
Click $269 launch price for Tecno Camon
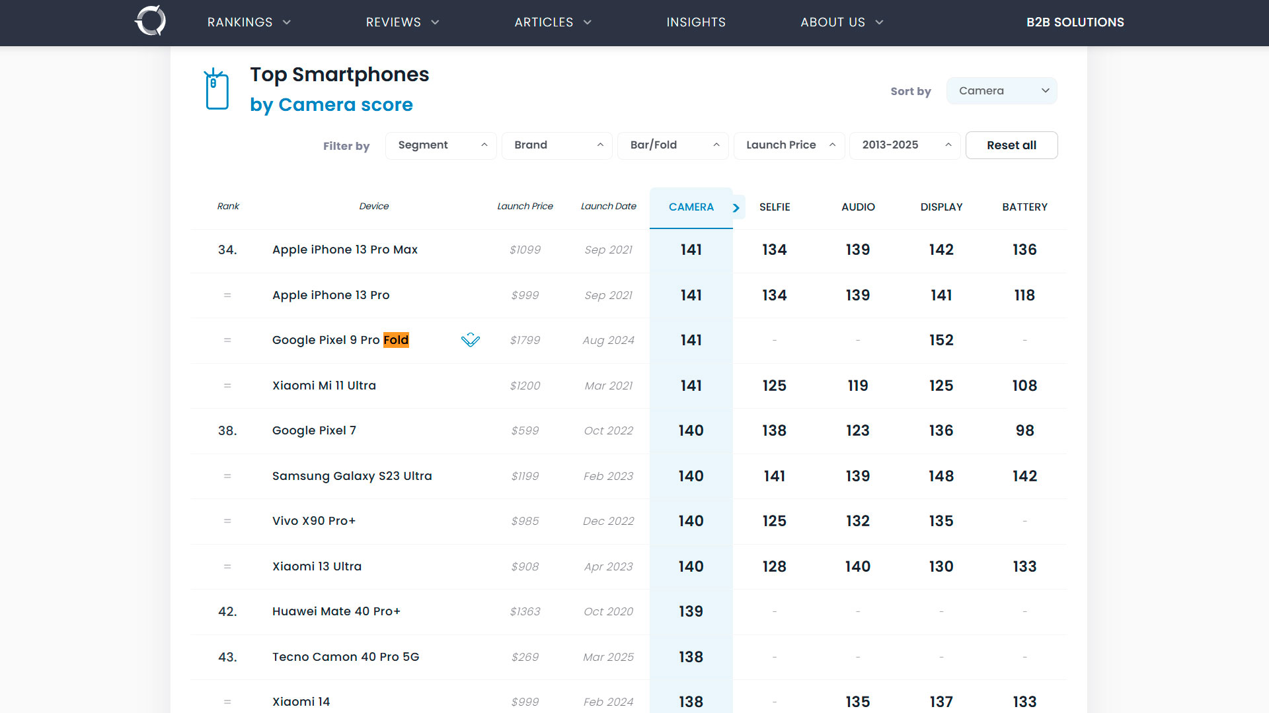pos(525,657)
